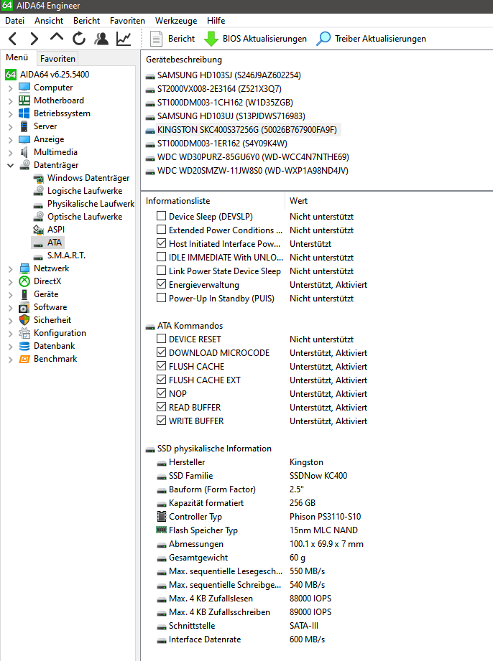The image size is (493, 661).
Task: Open the user-silhouette icon in the toolbar
Action: click(101, 39)
